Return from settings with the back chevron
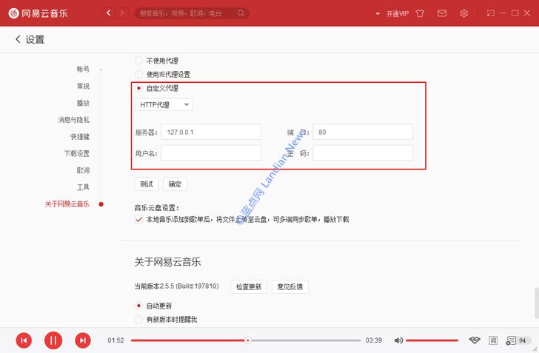The width and height of the screenshot is (539, 353). 18,39
